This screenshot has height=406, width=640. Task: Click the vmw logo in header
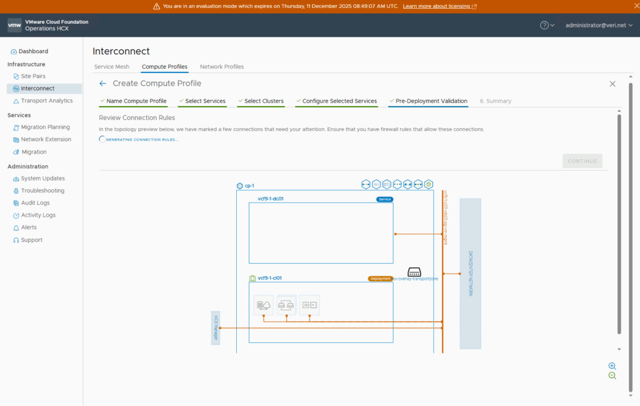coord(14,25)
